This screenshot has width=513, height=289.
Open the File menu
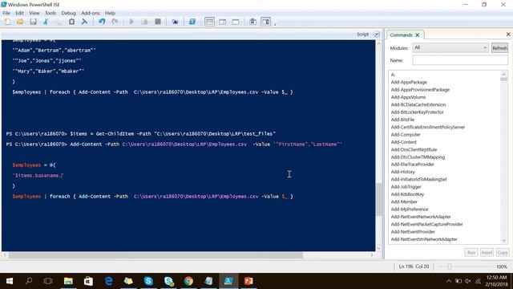pos(6,13)
